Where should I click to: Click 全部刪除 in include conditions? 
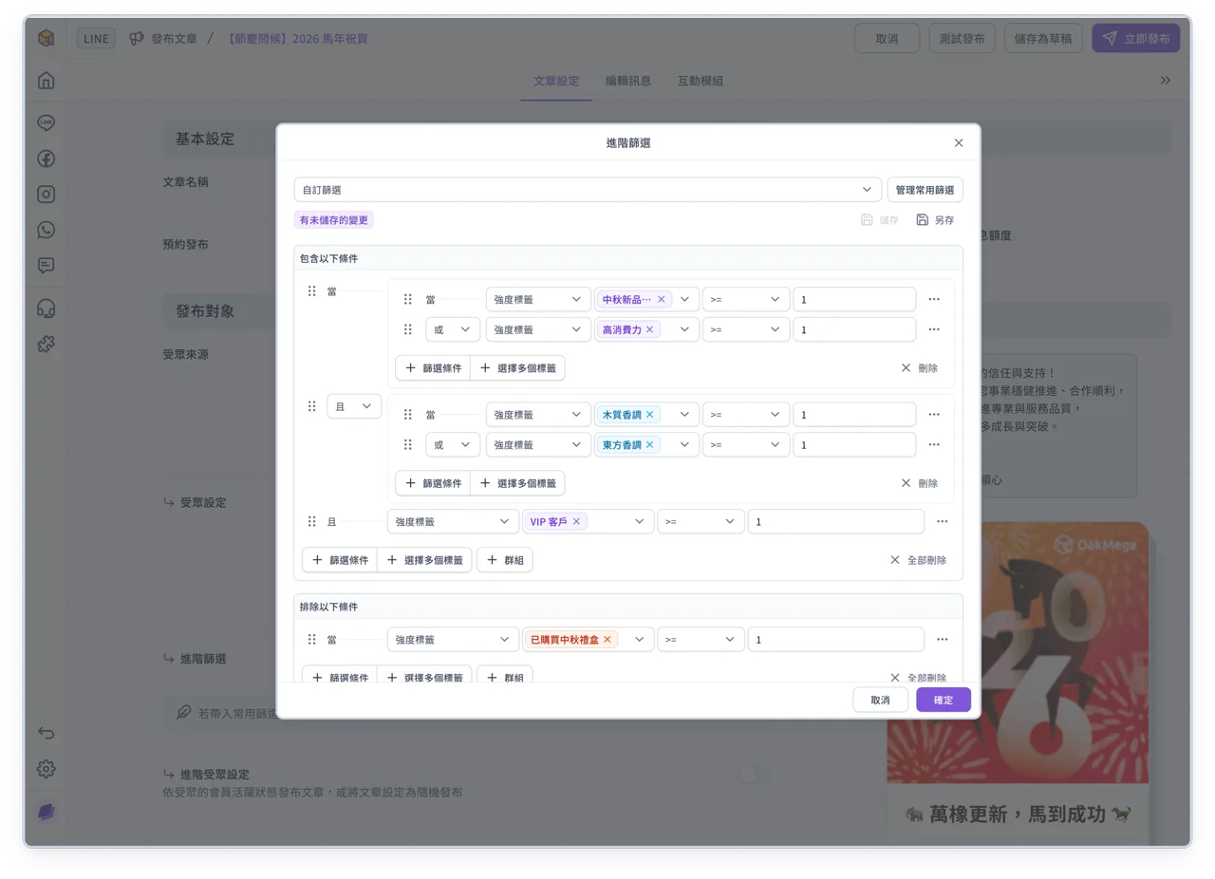[918, 560]
